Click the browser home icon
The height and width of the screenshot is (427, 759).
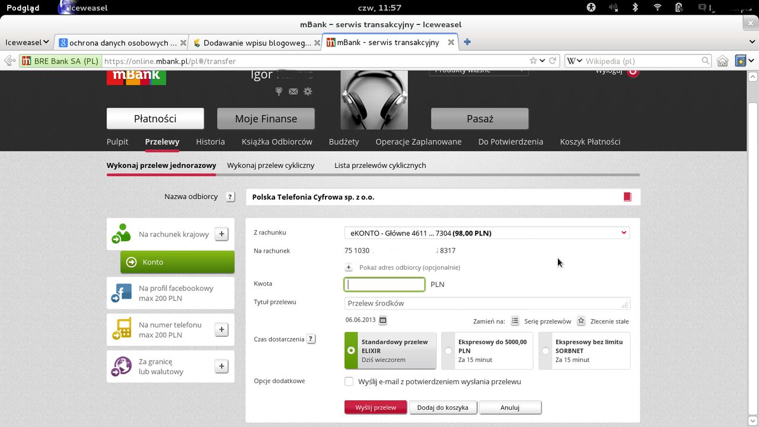click(722, 60)
